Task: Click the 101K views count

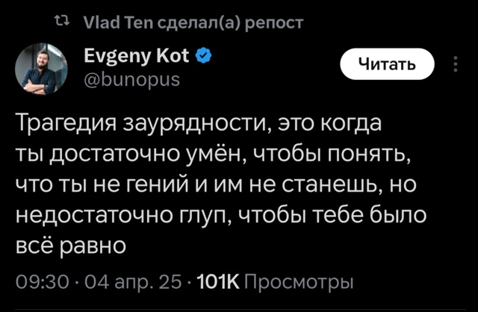Action: coord(215,282)
